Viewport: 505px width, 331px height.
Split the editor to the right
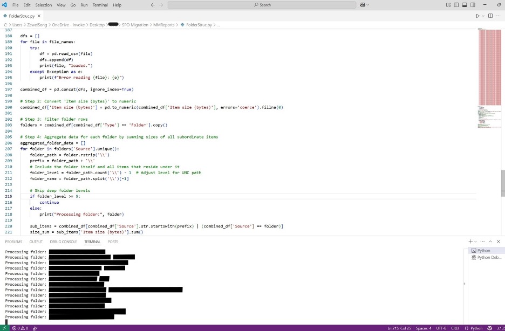(490, 16)
